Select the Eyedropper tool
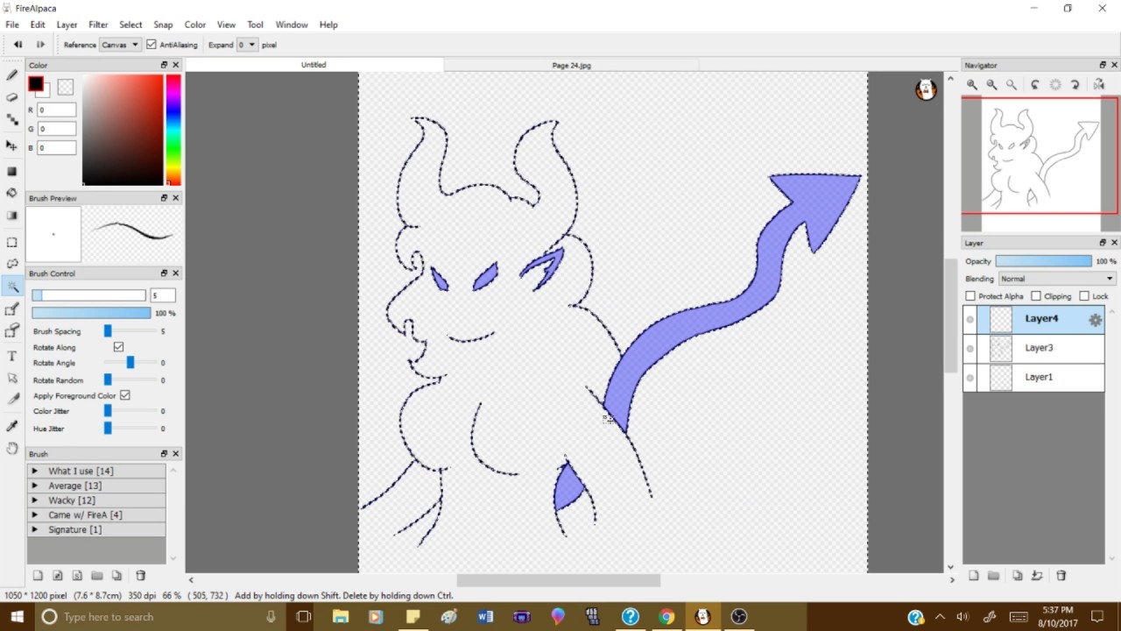 pos(12,426)
